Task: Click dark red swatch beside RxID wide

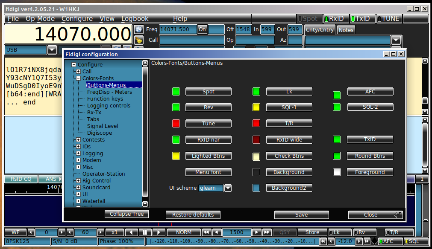Action: point(256,139)
